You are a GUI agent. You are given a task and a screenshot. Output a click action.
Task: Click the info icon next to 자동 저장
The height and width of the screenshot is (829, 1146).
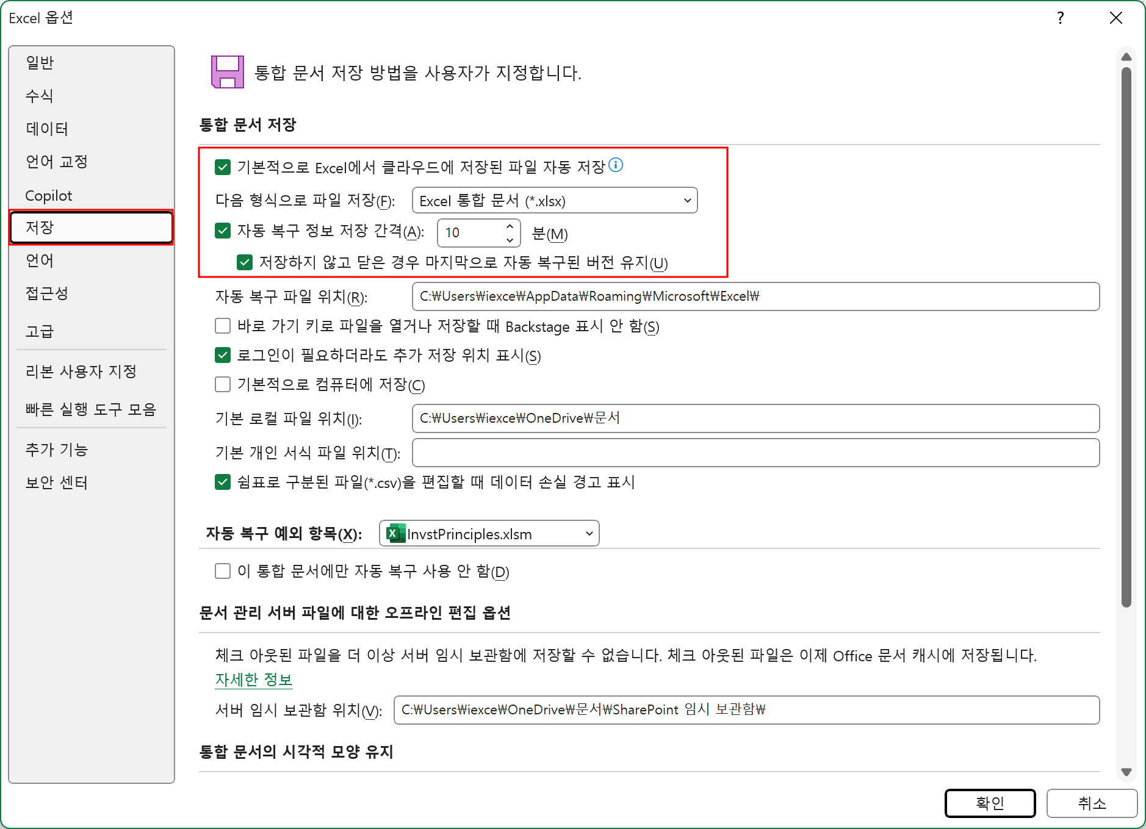pyautogui.click(x=616, y=165)
